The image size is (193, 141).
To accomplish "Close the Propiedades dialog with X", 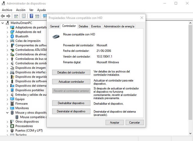I will [142, 18].
